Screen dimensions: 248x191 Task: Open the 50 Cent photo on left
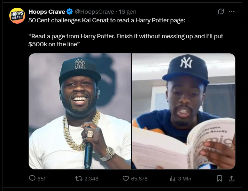pos(80,111)
